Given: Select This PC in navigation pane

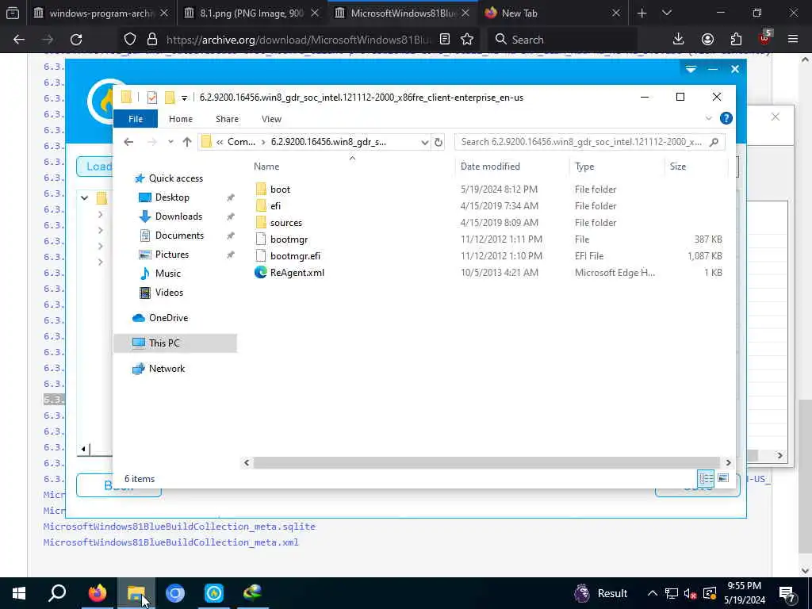Looking at the screenshot, I should point(175,343).
